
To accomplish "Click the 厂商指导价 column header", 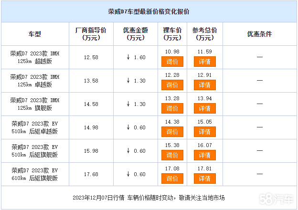I will pyautogui.click(x=91, y=34).
